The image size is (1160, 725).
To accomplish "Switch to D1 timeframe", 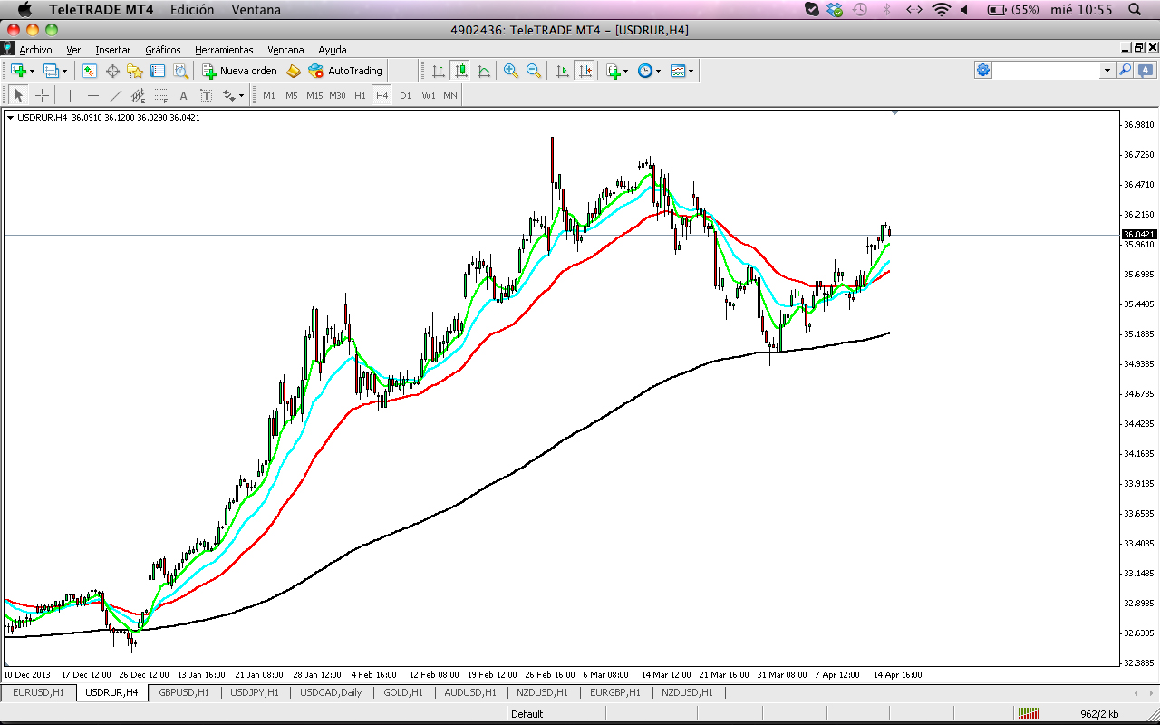I will pos(405,95).
